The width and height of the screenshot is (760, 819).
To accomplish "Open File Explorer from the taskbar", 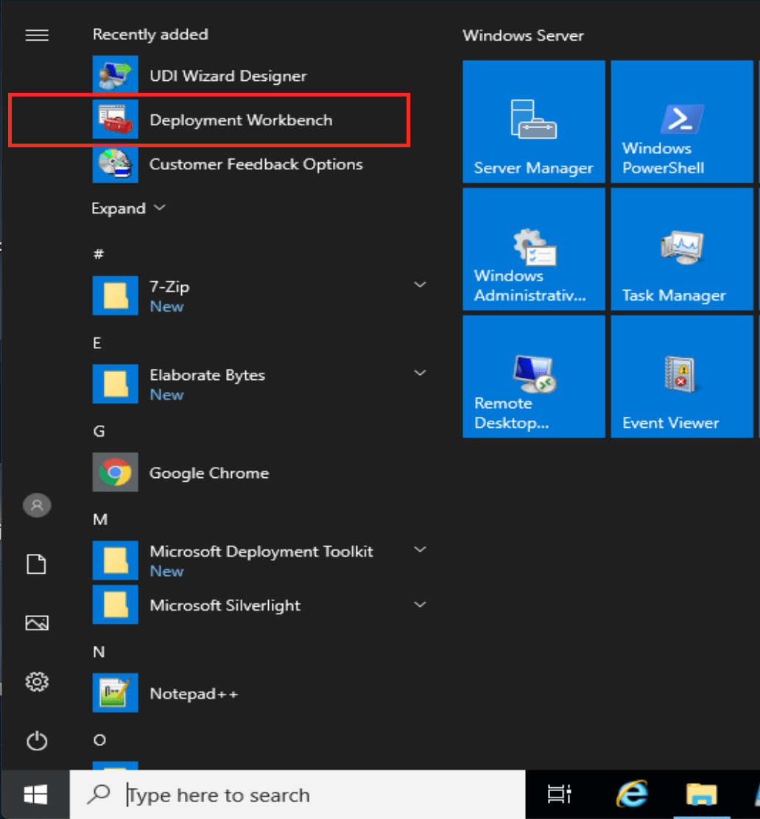I will click(702, 795).
